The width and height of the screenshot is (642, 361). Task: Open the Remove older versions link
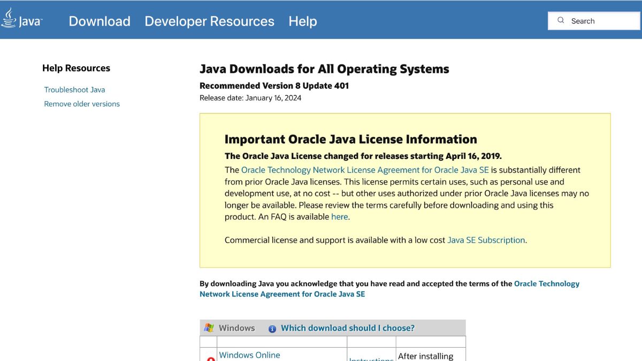[x=81, y=104]
